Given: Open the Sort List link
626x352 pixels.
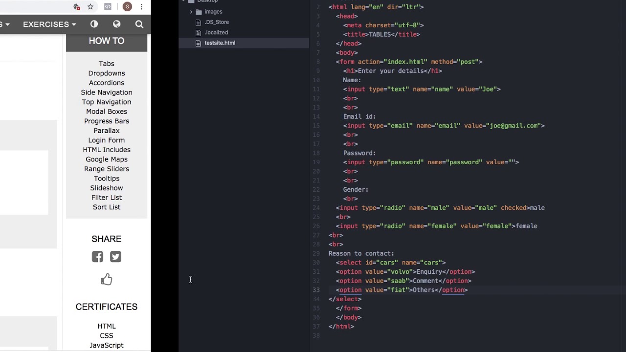Looking at the screenshot, I should coord(107,207).
